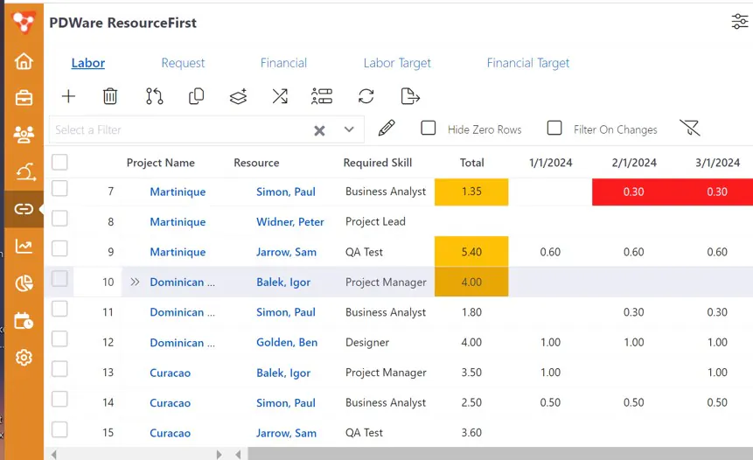Open the Select a Filter dropdown arrow
Viewport: 753px width, 460px height.
[x=349, y=129]
